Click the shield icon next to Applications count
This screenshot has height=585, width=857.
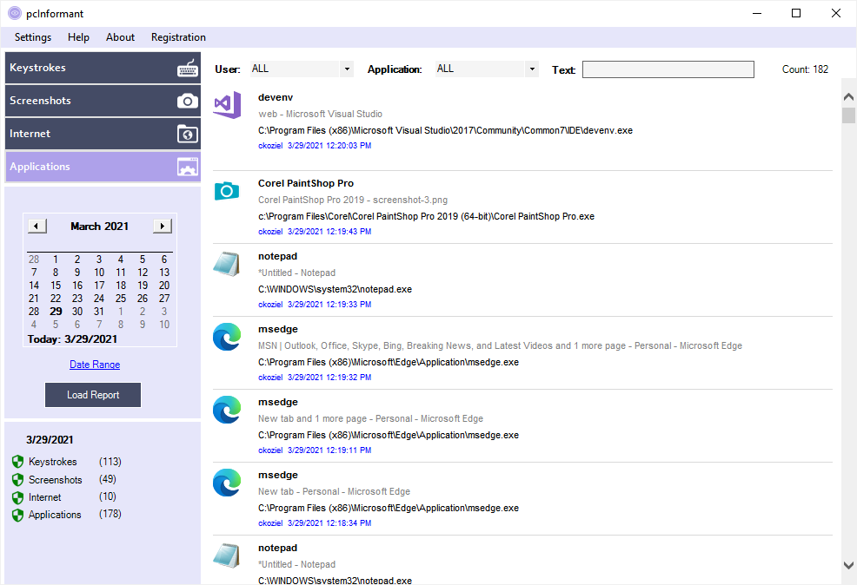[x=17, y=515]
